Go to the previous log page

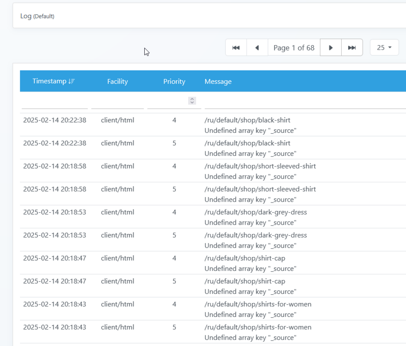tap(257, 48)
